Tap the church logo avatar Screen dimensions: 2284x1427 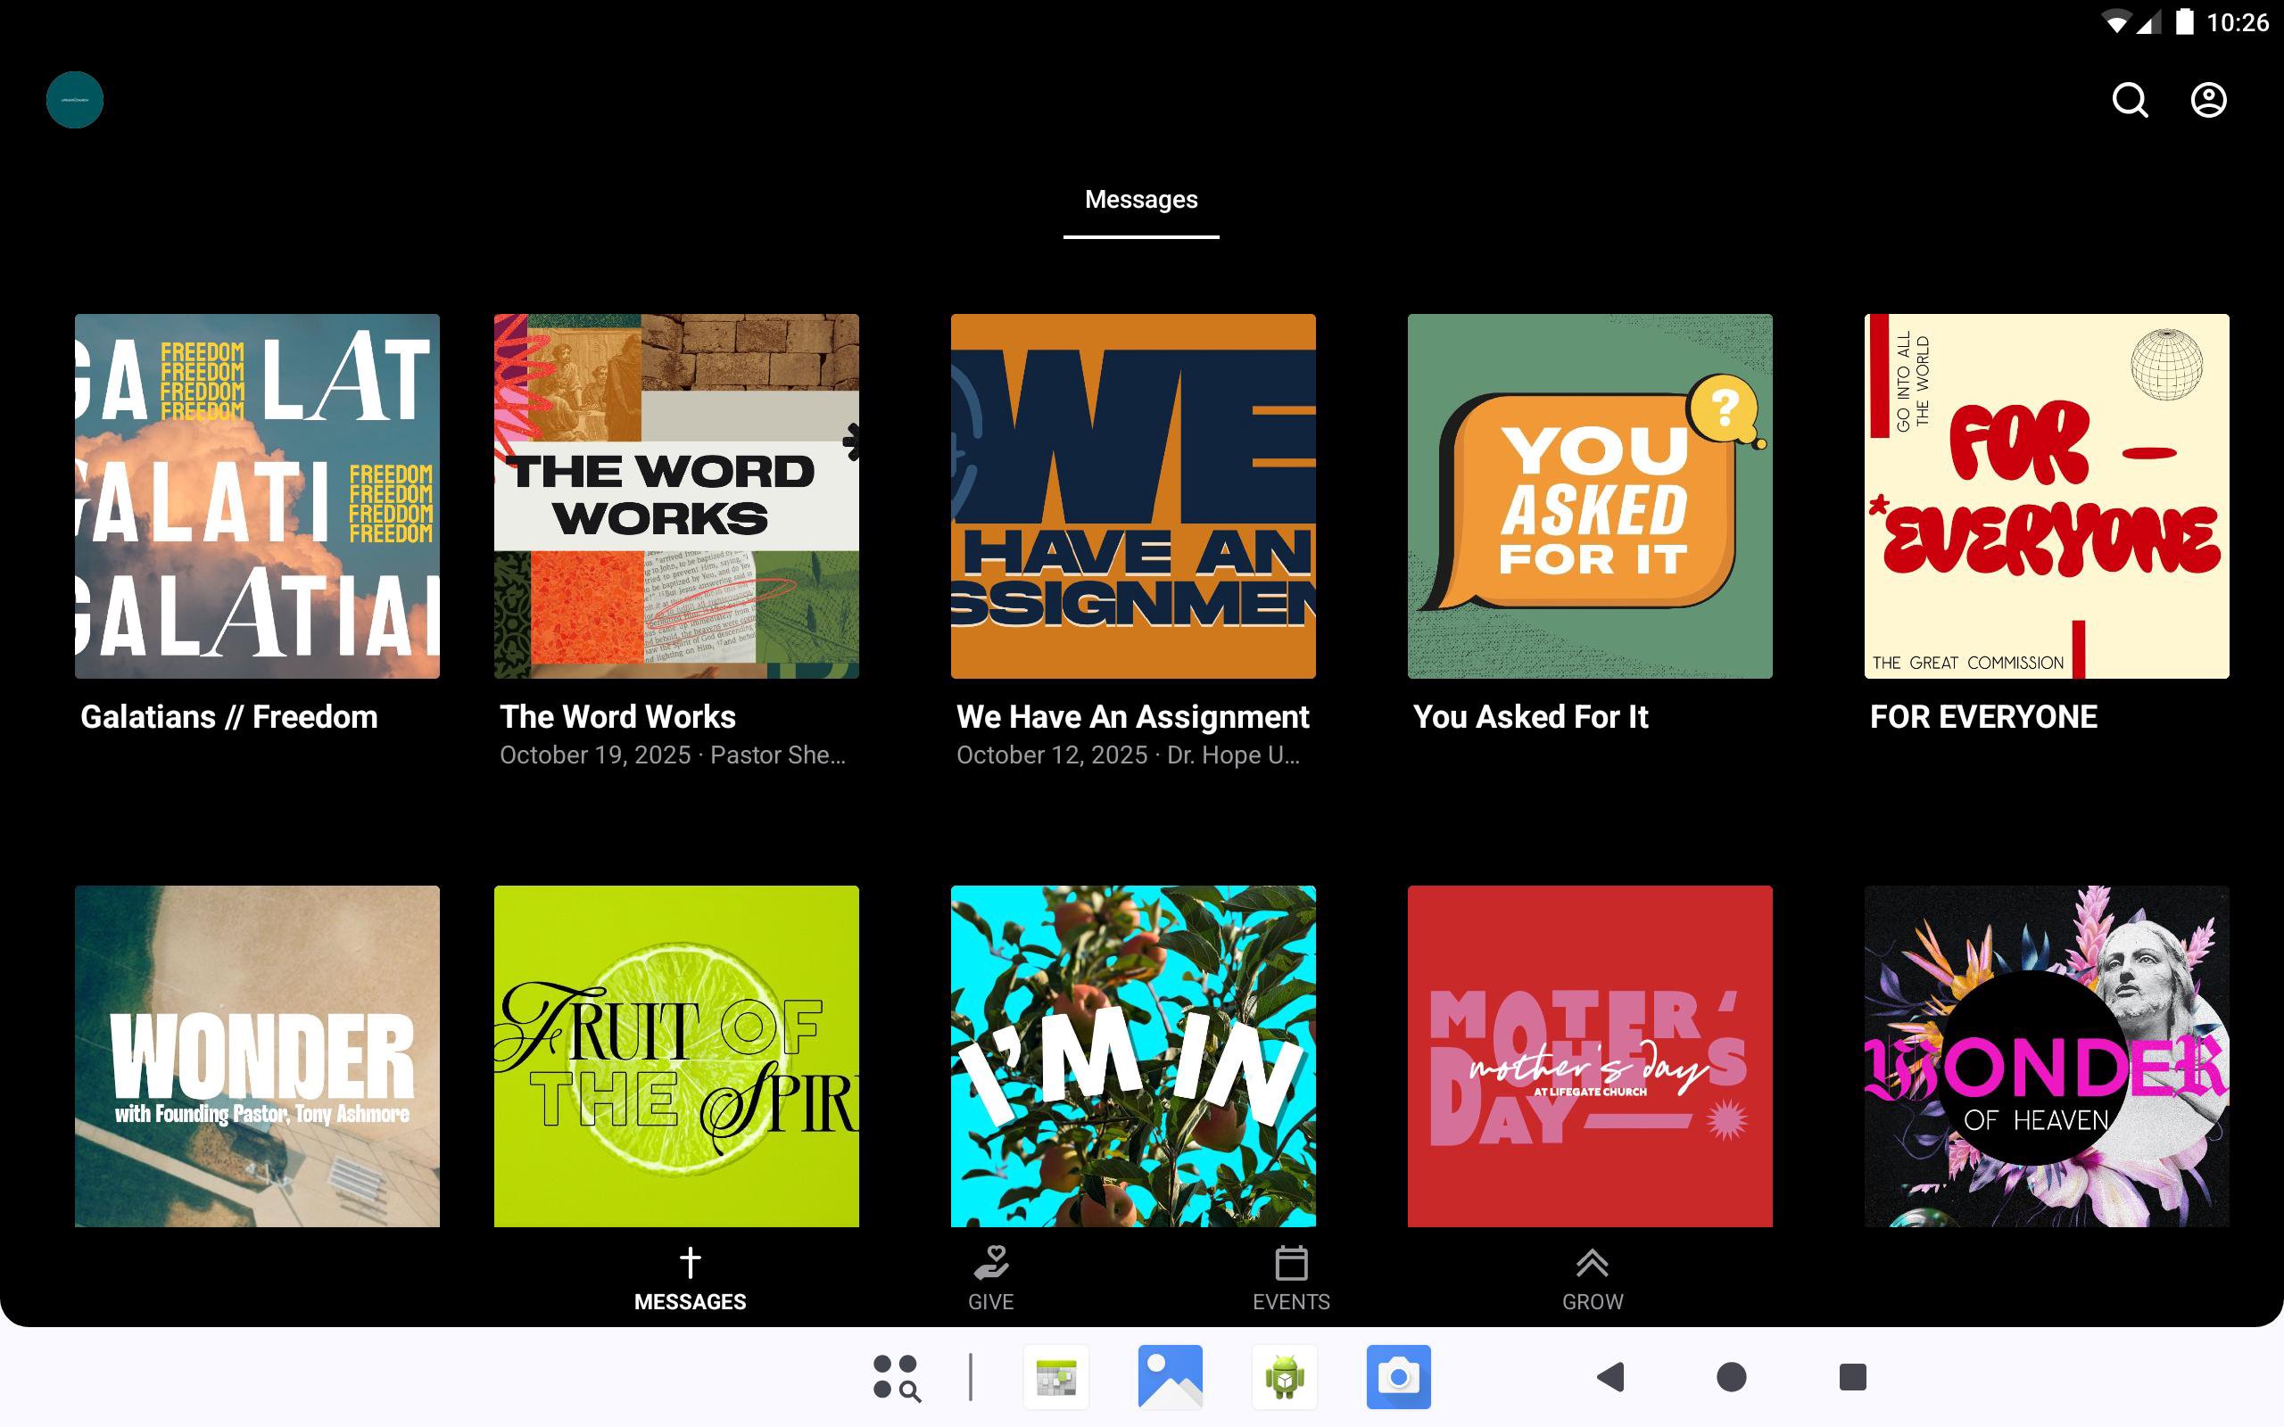coord(75,100)
